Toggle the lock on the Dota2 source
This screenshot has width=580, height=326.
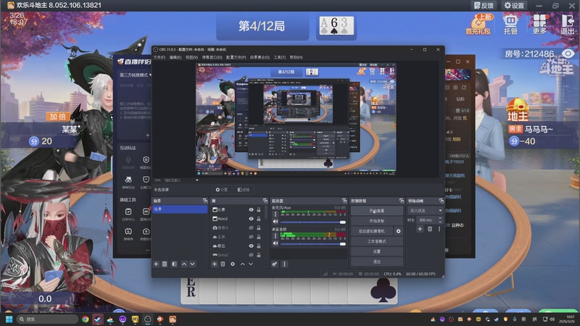(x=259, y=255)
